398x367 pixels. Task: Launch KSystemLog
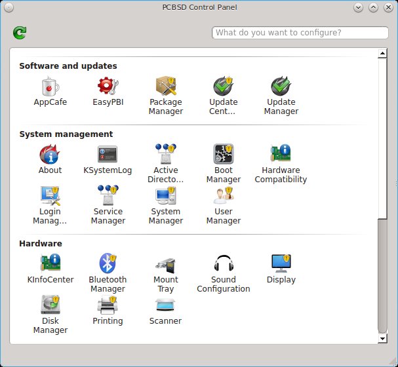[108, 159]
